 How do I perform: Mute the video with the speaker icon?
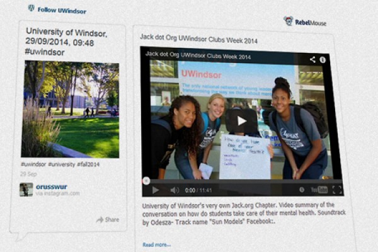point(174,190)
